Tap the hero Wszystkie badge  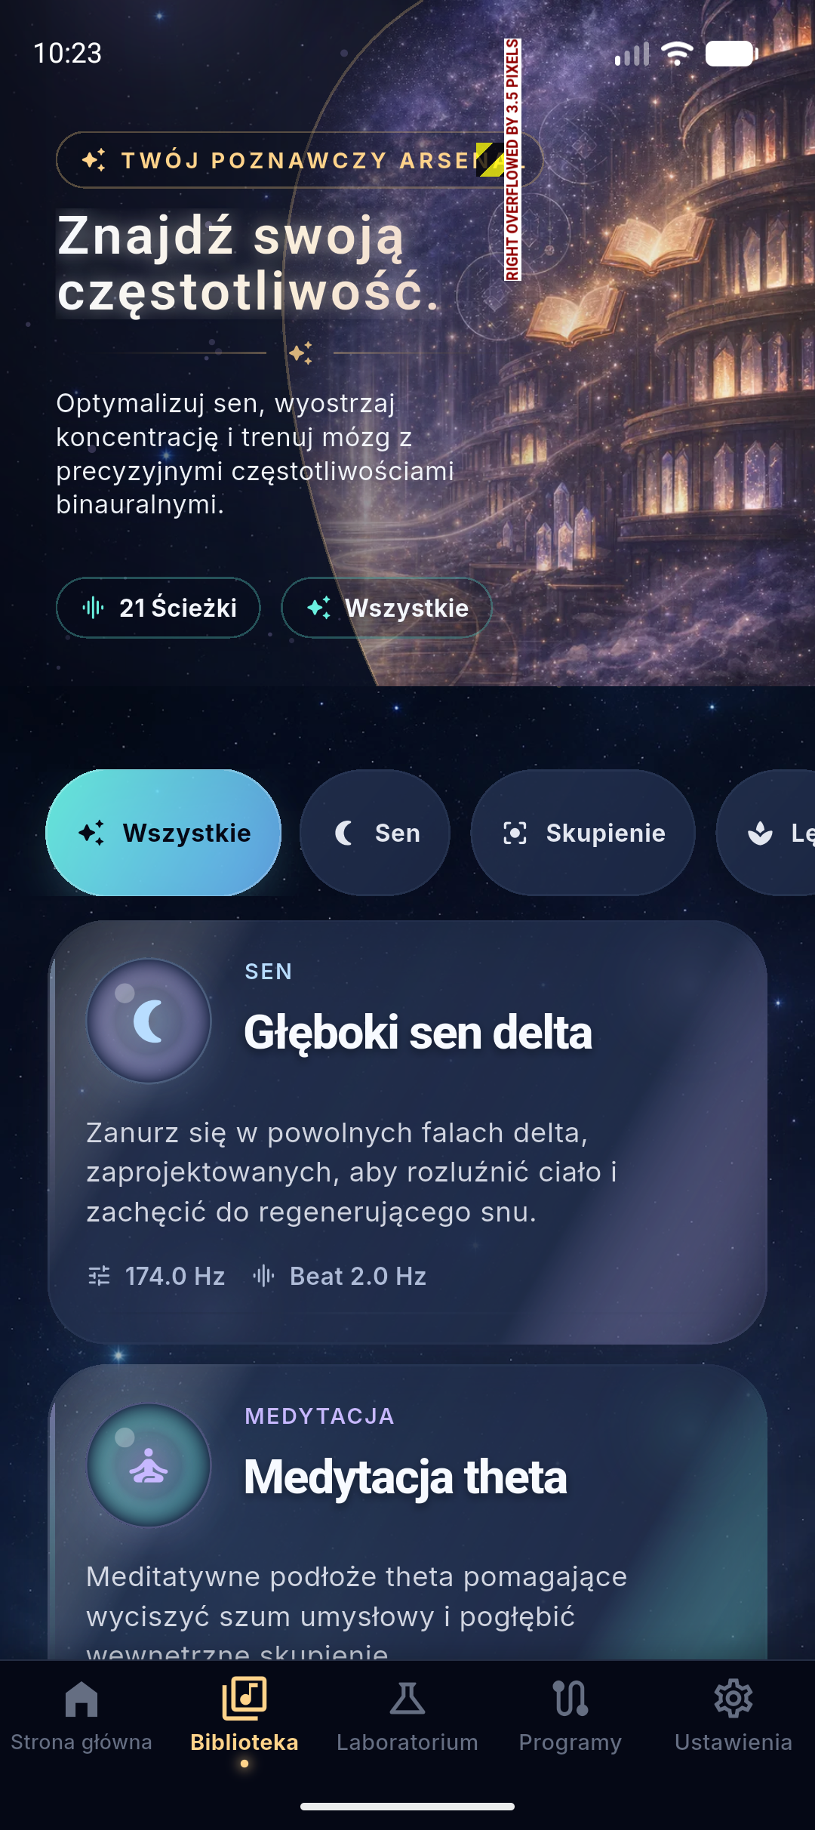pyautogui.click(x=386, y=608)
